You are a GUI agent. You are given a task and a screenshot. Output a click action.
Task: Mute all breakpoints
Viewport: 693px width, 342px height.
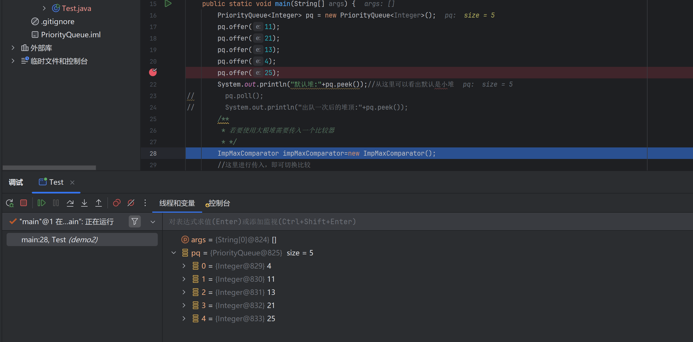pyautogui.click(x=131, y=203)
